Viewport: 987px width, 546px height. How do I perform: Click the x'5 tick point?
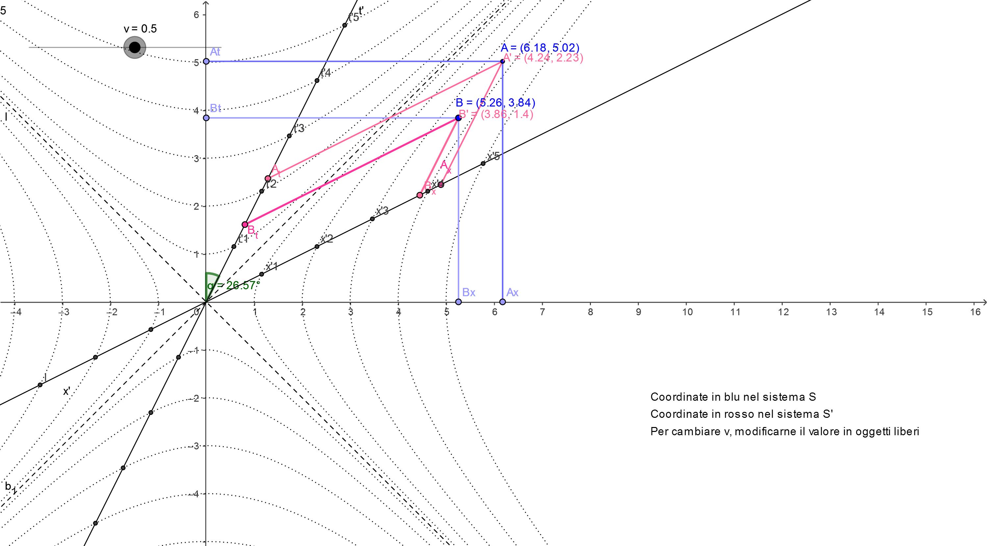click(x=483, y=163)
